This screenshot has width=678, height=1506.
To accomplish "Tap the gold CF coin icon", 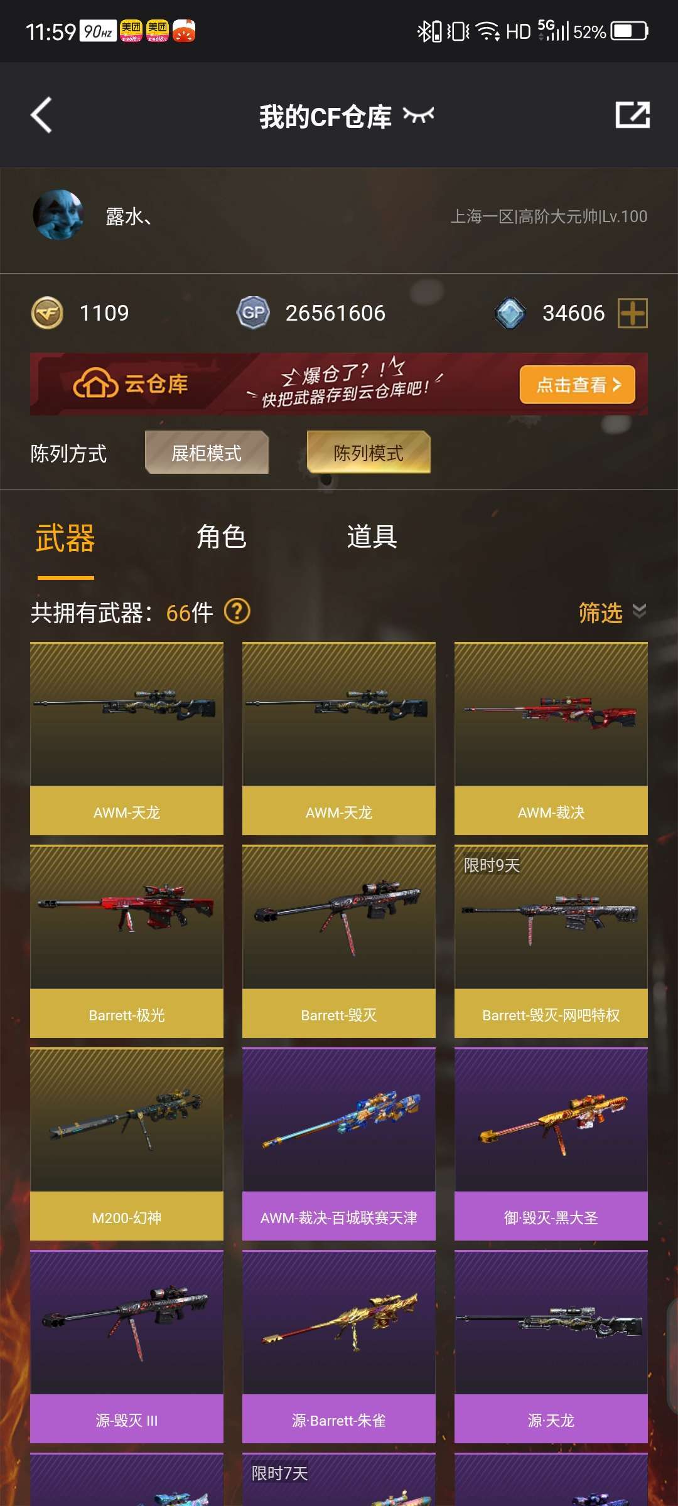I will (47, 313).
